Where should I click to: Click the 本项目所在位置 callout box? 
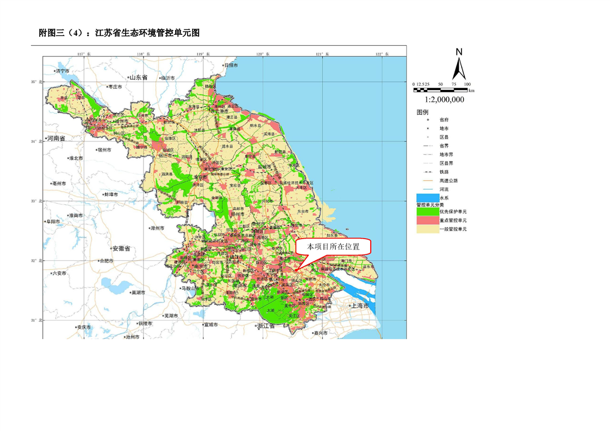coord(333,246)
